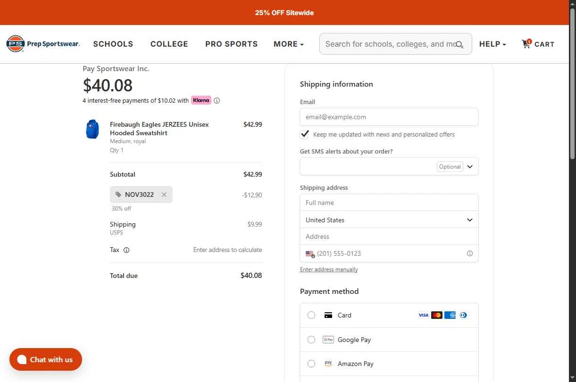
Task: Open Chat with us button
Action: click(46, 359)
